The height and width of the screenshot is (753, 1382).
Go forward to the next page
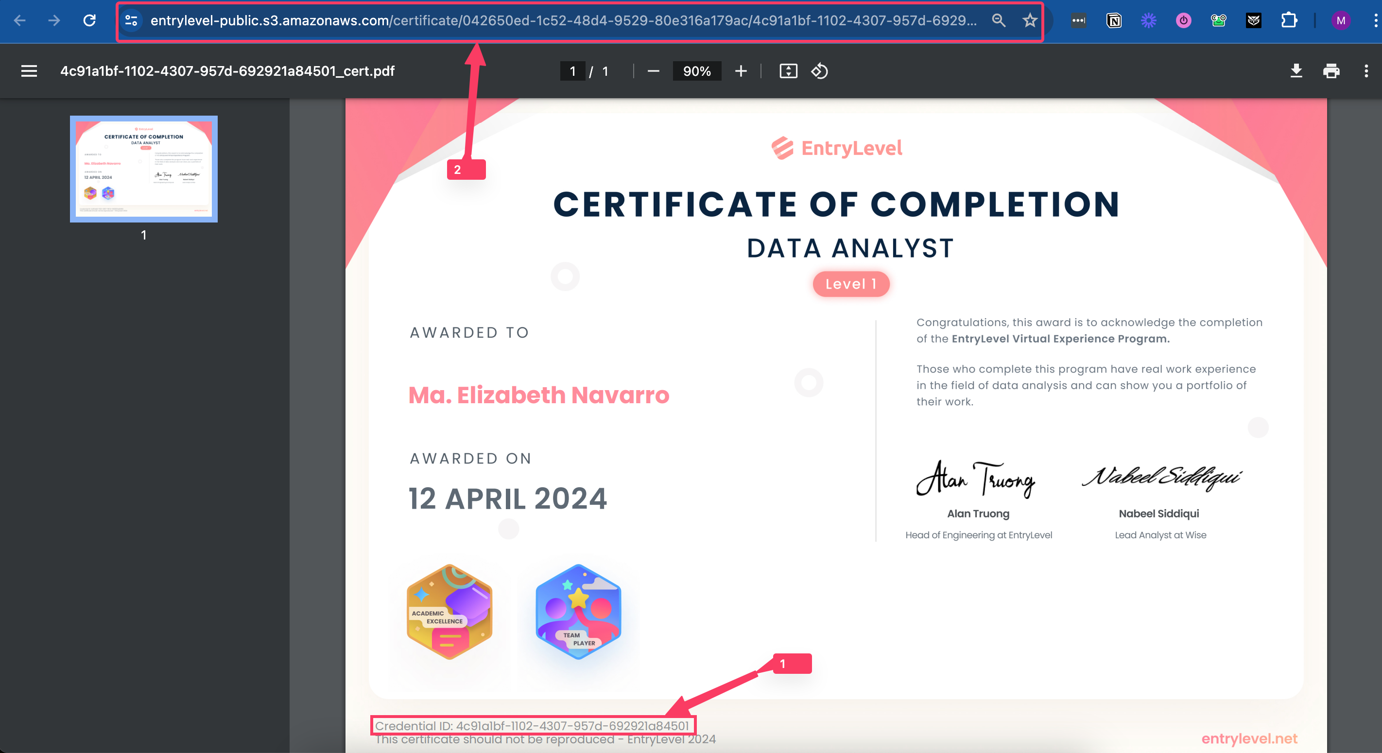(x=54, y=20)
